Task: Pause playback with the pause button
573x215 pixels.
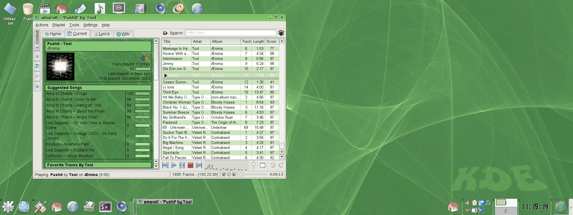Action: click(182, 165)
